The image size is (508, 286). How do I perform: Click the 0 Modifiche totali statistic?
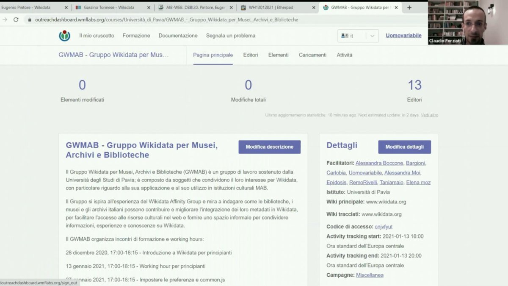[248, 91]
